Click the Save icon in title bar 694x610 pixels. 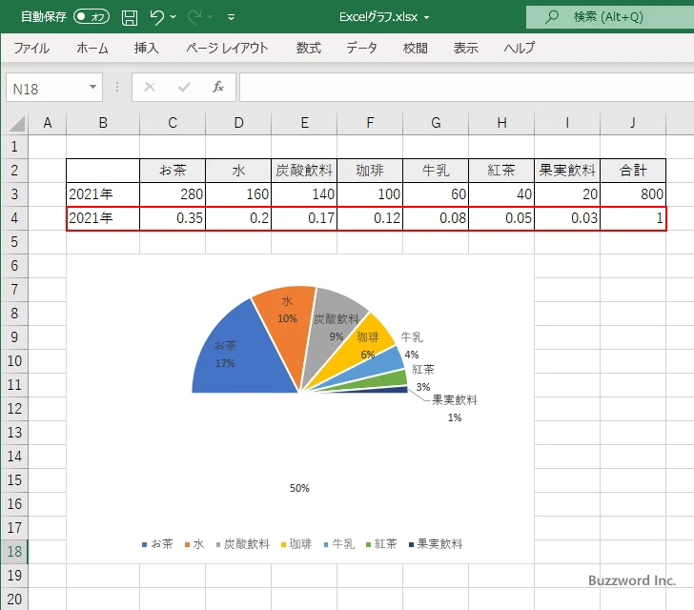(130, 17)
